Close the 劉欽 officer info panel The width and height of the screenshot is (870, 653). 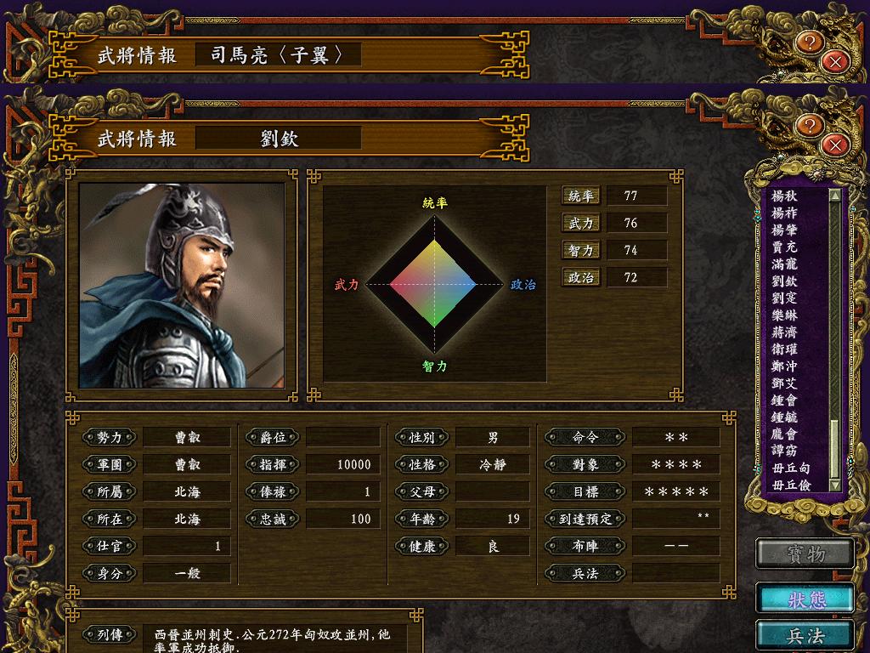coord(835,146)
